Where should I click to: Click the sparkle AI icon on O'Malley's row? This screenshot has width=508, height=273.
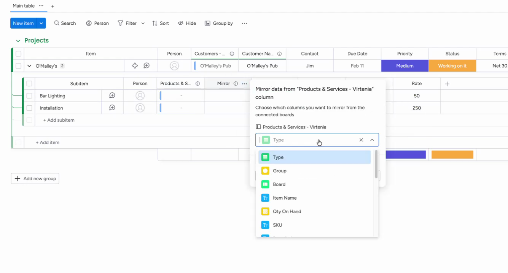coord(135,65)
